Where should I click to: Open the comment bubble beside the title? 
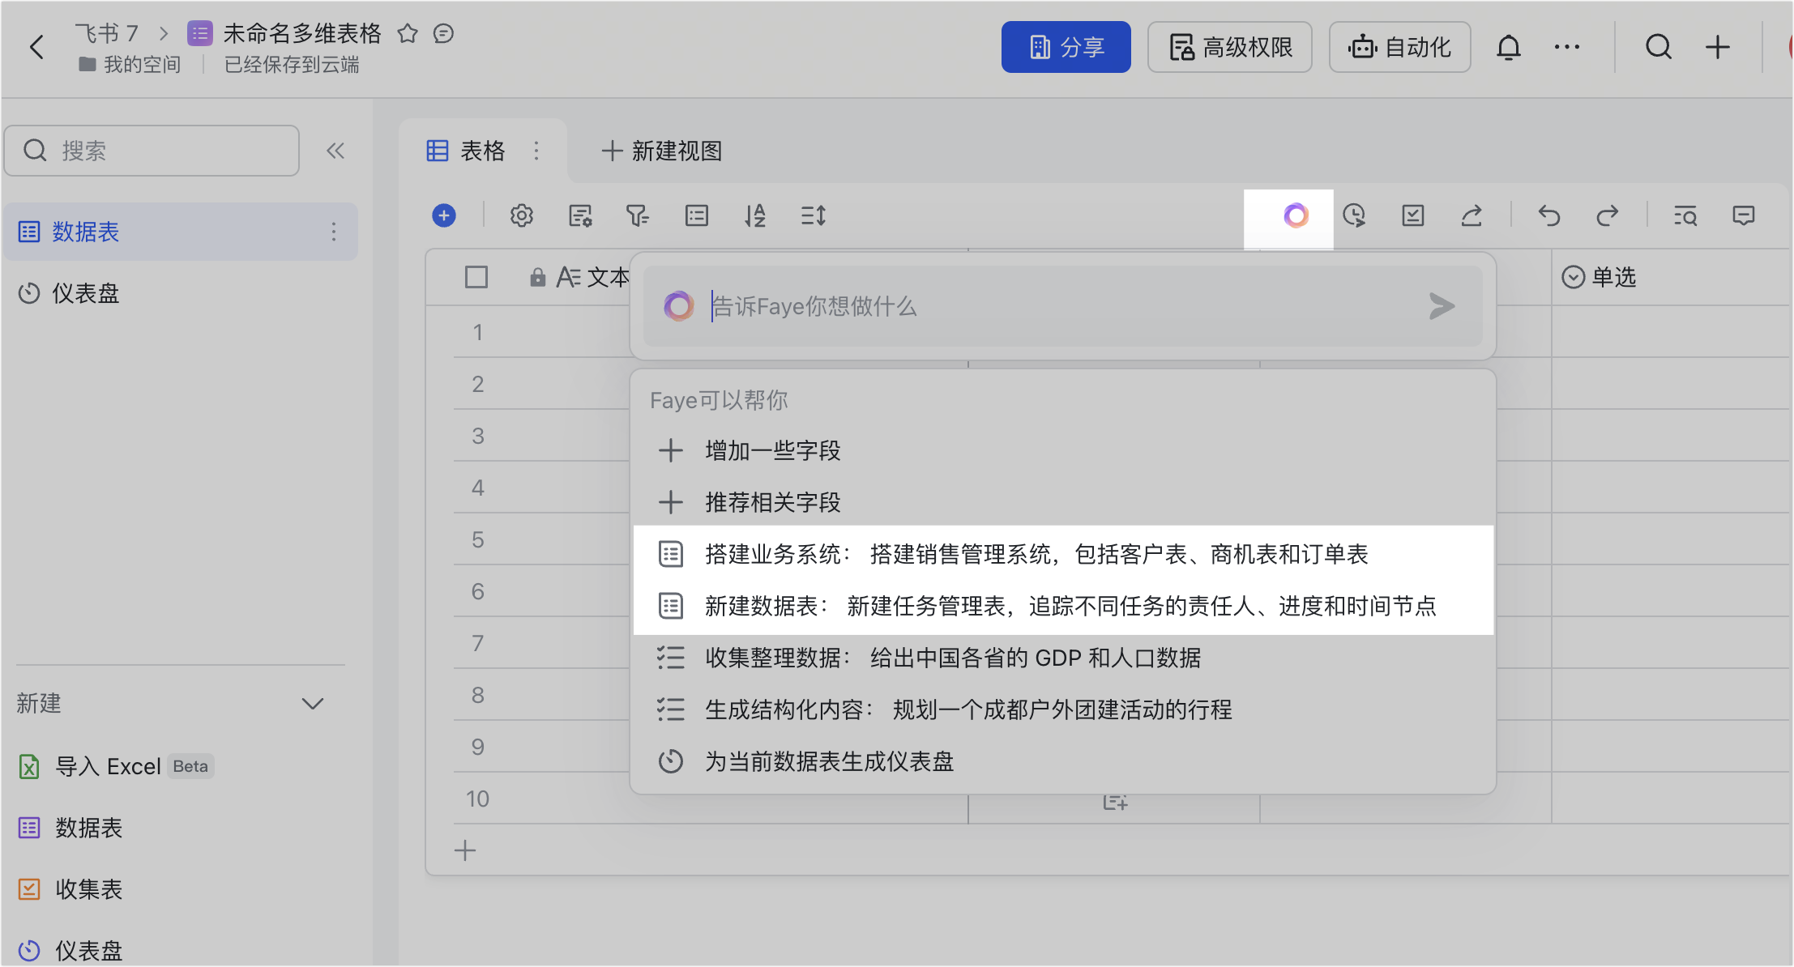click(x=443, y=33)
